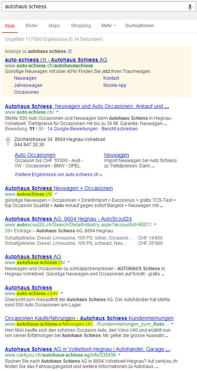Expand the arrow next to www.auto-schiess.com/
This screenshot has height=371, width=197.
click(62, 293)
